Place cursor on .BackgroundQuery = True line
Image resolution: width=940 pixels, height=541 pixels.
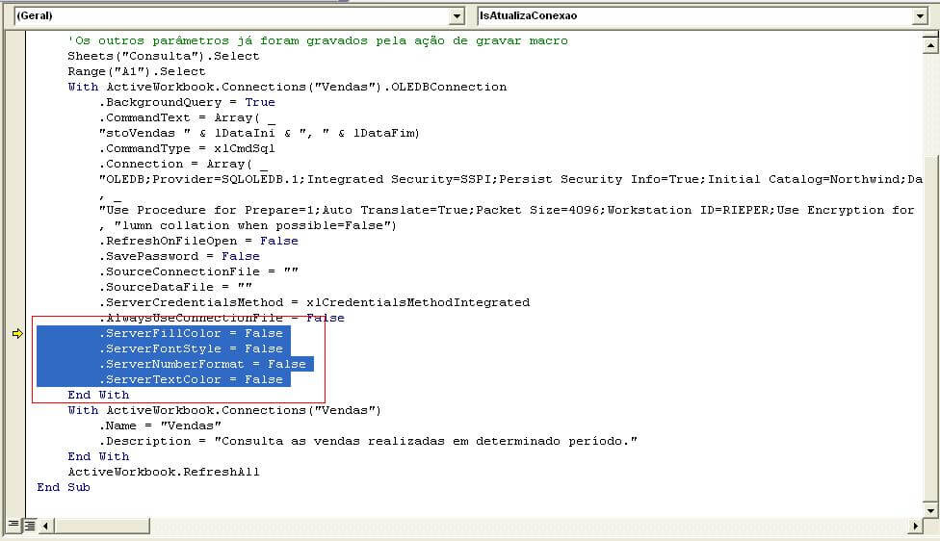coord(187,102)
